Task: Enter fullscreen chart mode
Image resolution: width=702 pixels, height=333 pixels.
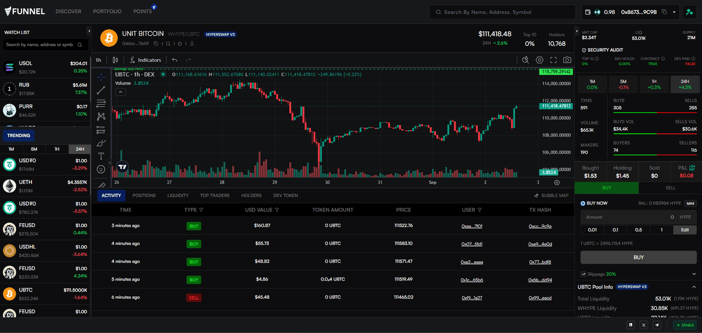Action: coord(553,60)
